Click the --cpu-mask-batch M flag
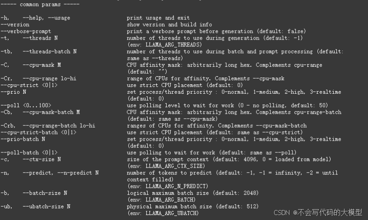368x220 pixels. 51,112
